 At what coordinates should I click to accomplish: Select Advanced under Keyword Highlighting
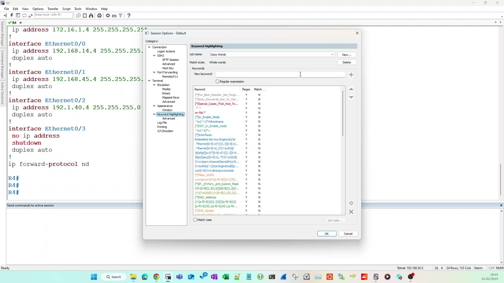tap(169, 118)
